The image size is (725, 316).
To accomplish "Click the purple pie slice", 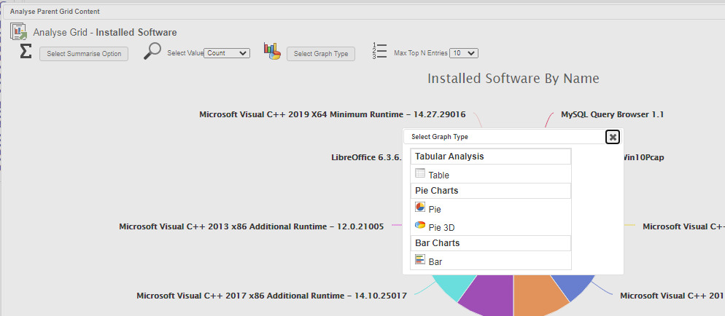I will pyautogui.click(x=489, y=295).
